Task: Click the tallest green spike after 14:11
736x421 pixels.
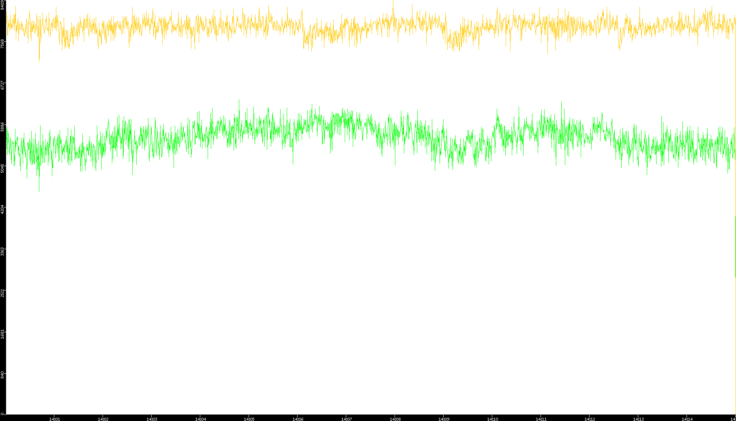Action: coord(562,103)
